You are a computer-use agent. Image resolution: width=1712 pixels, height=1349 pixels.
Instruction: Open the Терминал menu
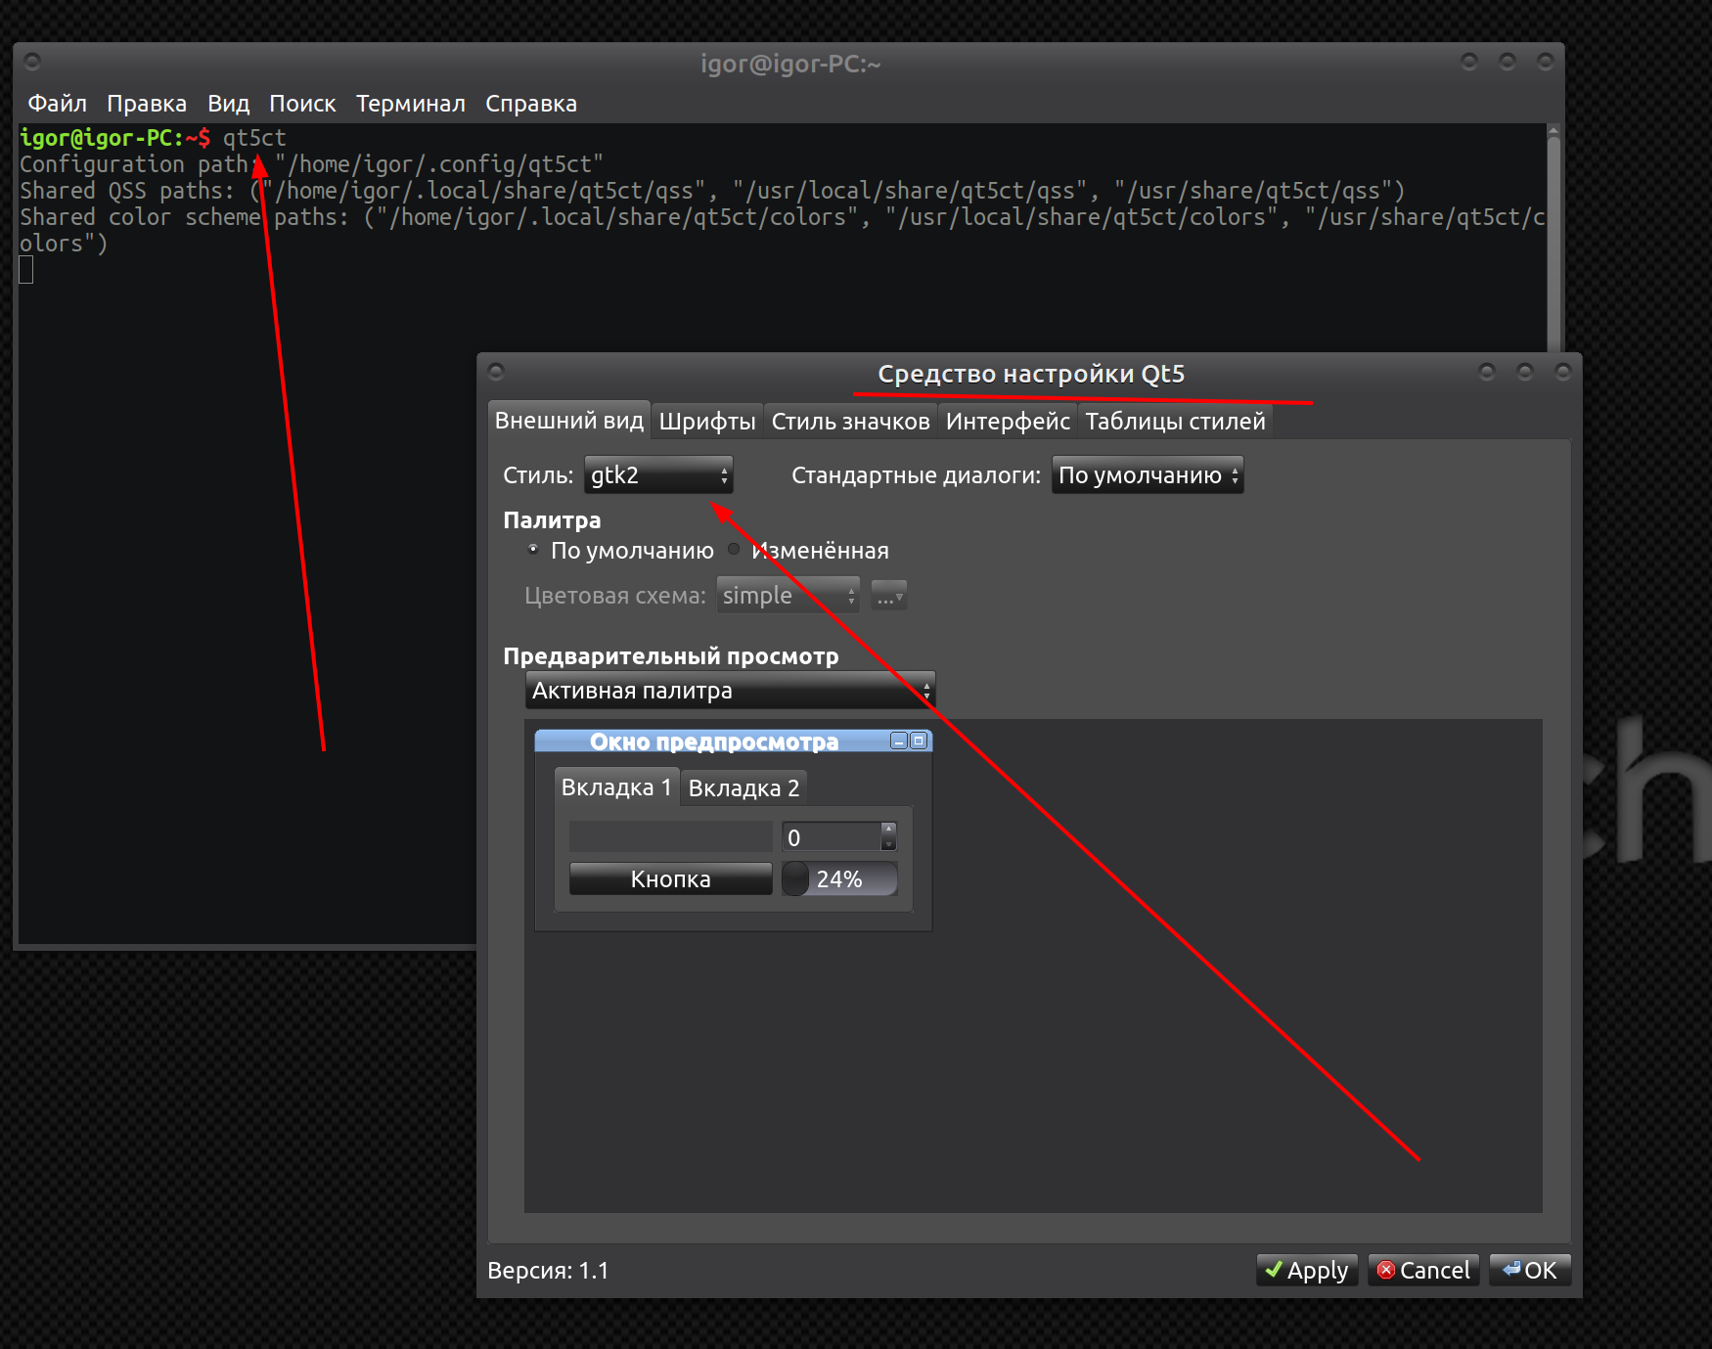410,104
